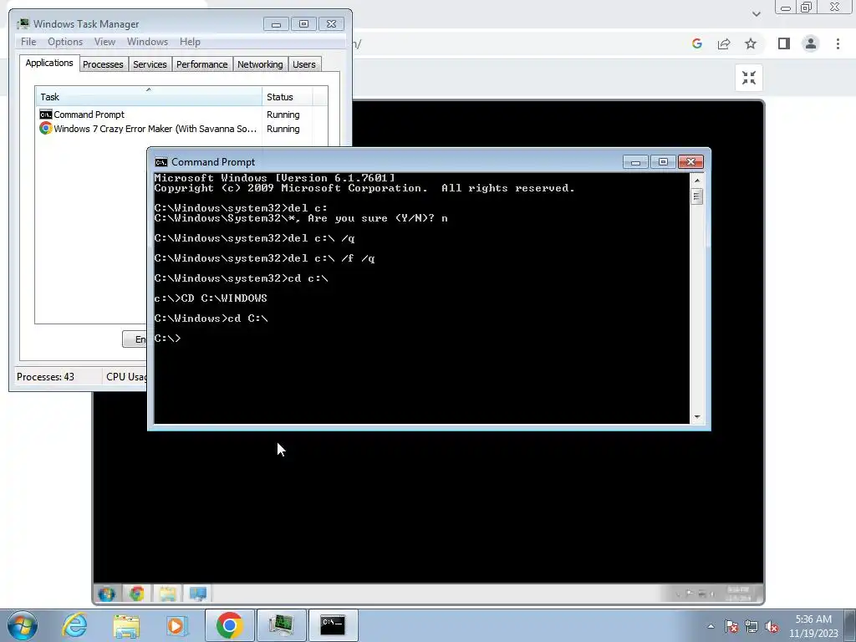Select Windows 7 Crazy Error Maker task
856x642 pixels.
coord(181,129)
